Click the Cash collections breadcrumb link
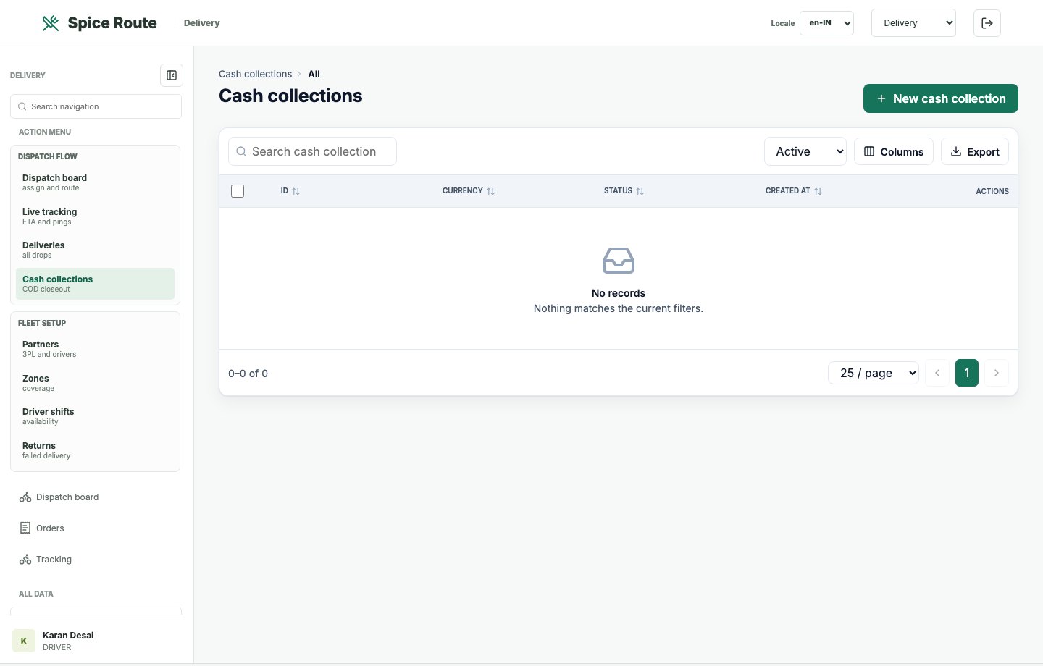Screen dimensions: 1043x666 [x=255, y=74]
